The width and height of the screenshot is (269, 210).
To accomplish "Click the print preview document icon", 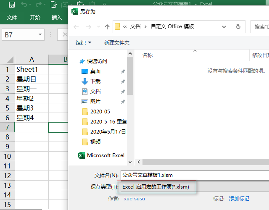I will click(x=54, y=5).
